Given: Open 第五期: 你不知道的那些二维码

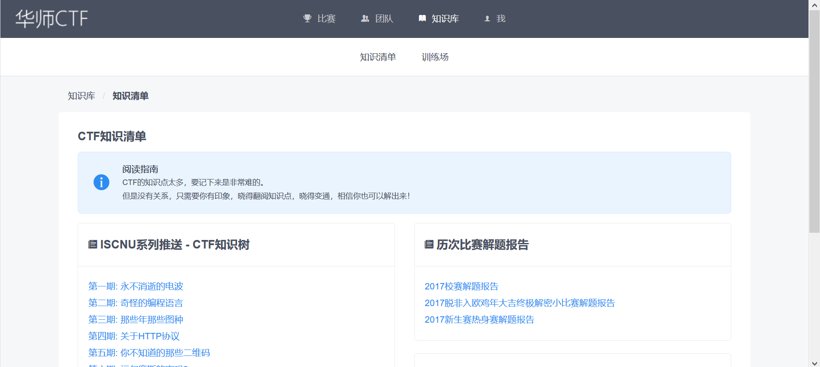Looking at the screenshot, I should coord(149,353).
